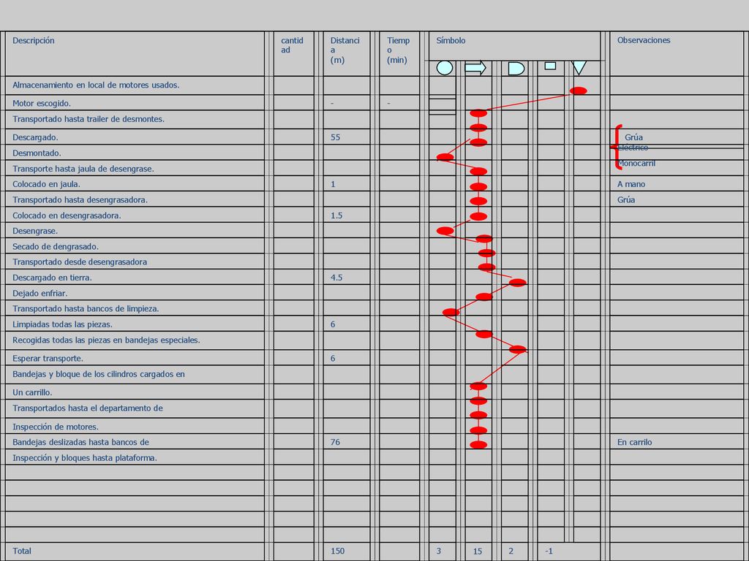749x561 pixels.
Task: Click the 'Descargado.' description
Action: [35, 137]
